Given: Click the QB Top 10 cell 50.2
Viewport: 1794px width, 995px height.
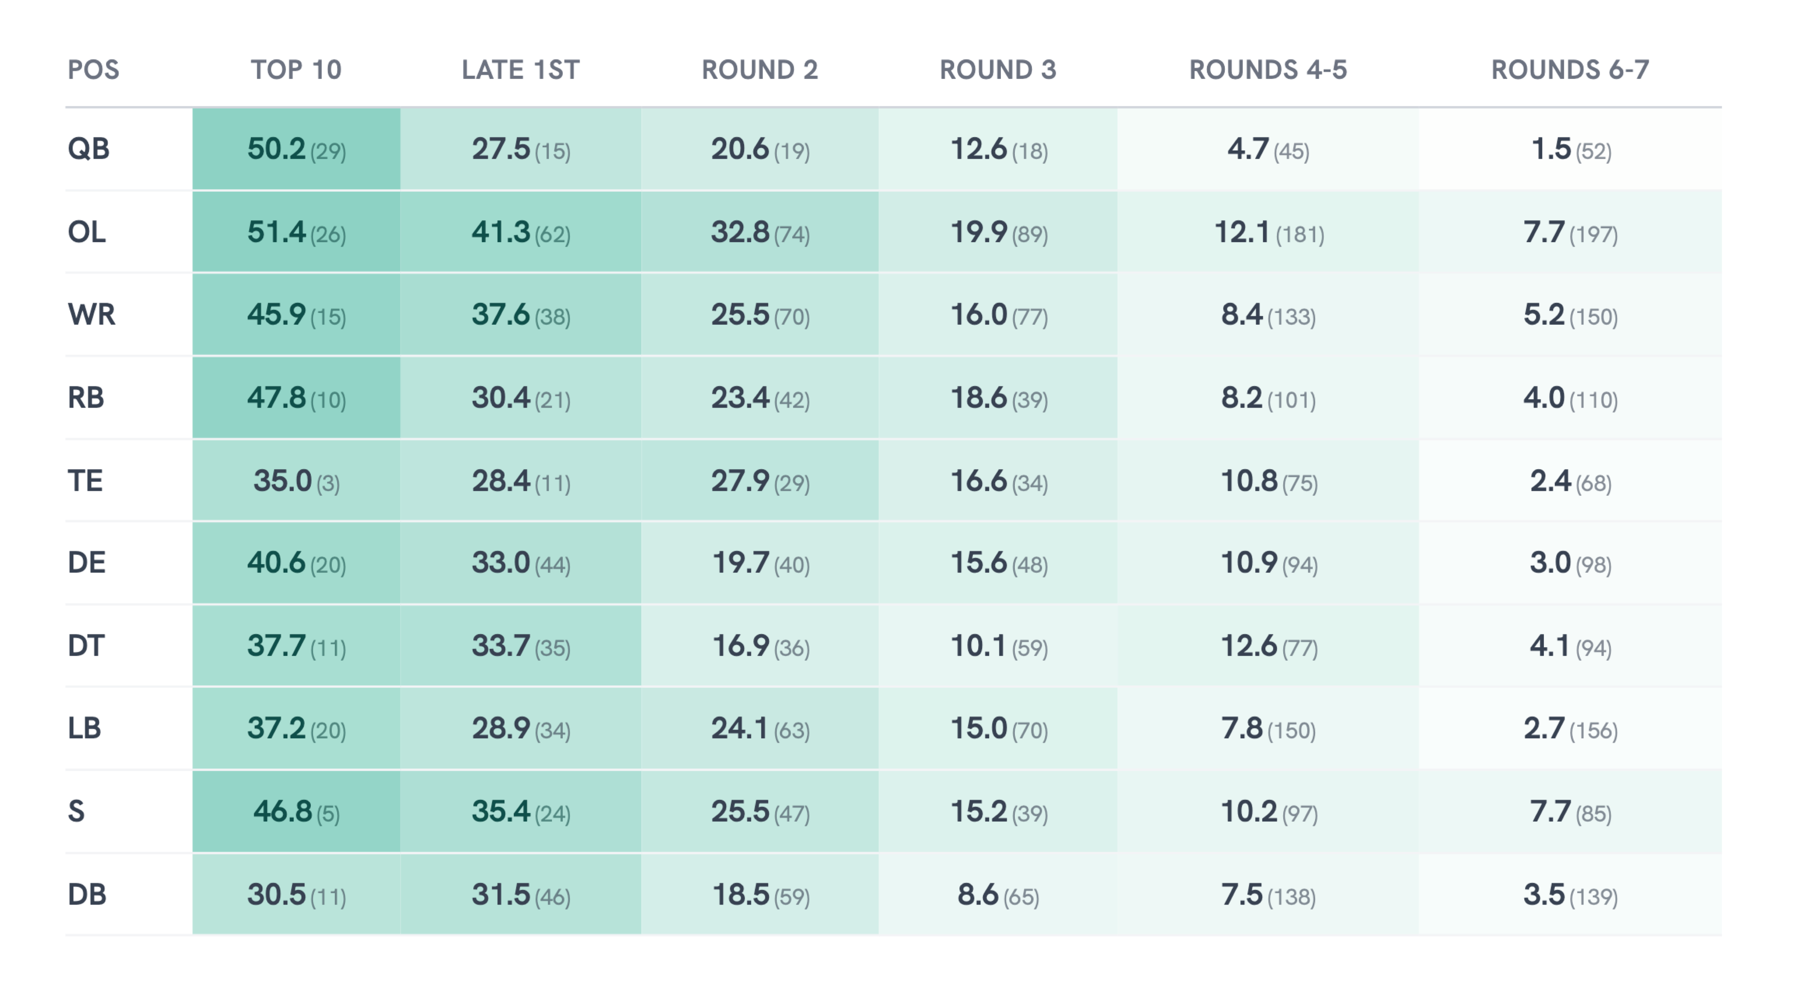Looking at the screenshot, I should point(296,149).
